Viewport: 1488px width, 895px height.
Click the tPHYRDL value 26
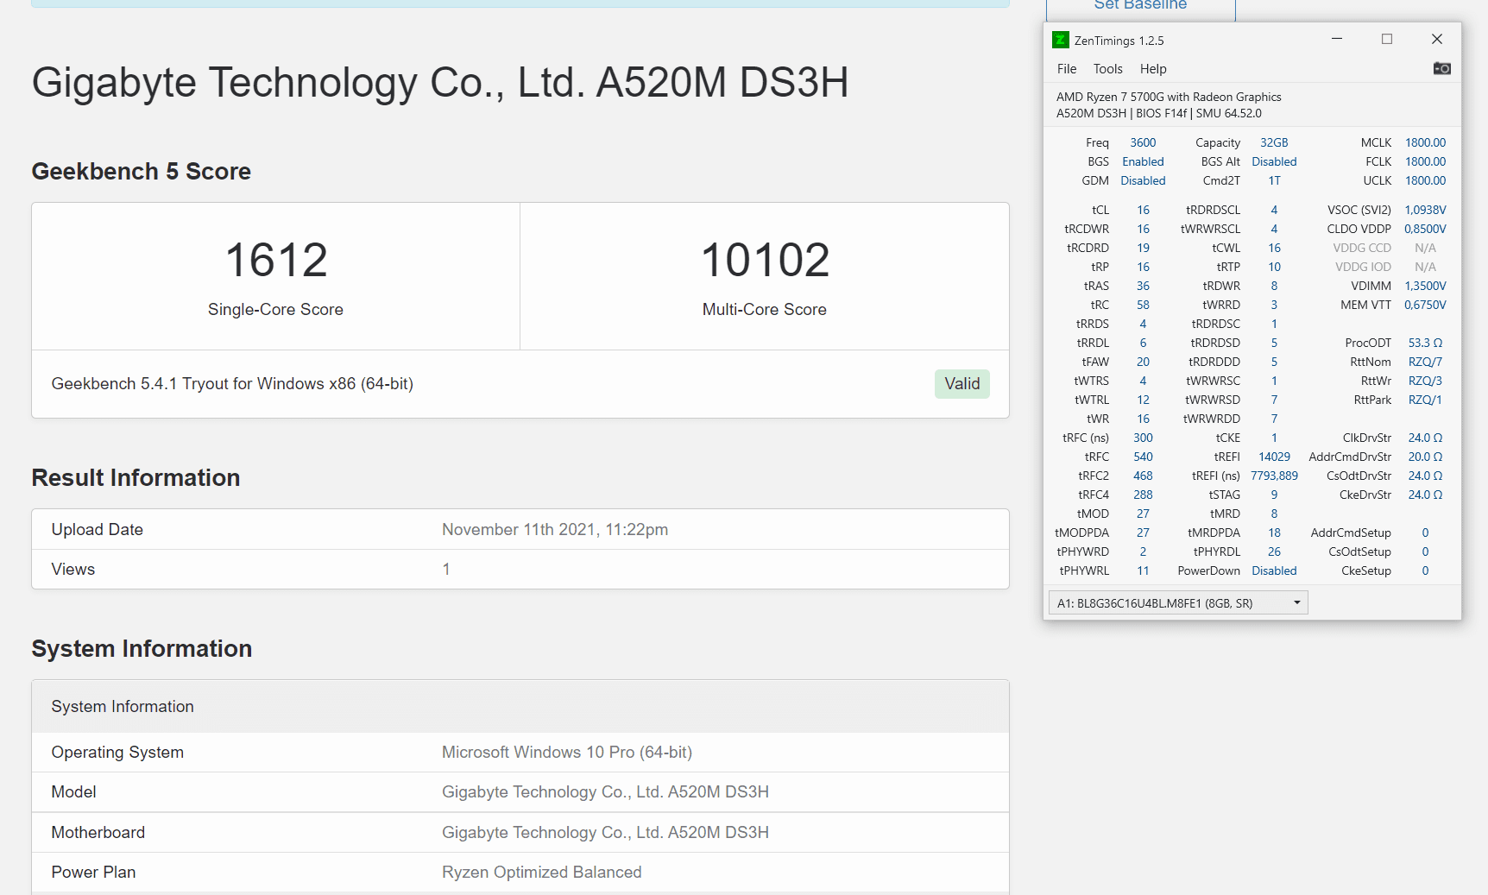click(x=1274, y=551)
